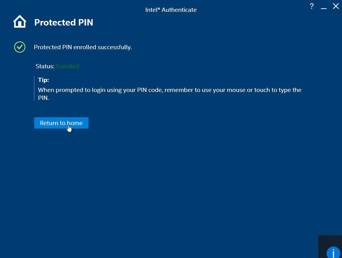Click the Intel Authenticate window title

(171, 10)
